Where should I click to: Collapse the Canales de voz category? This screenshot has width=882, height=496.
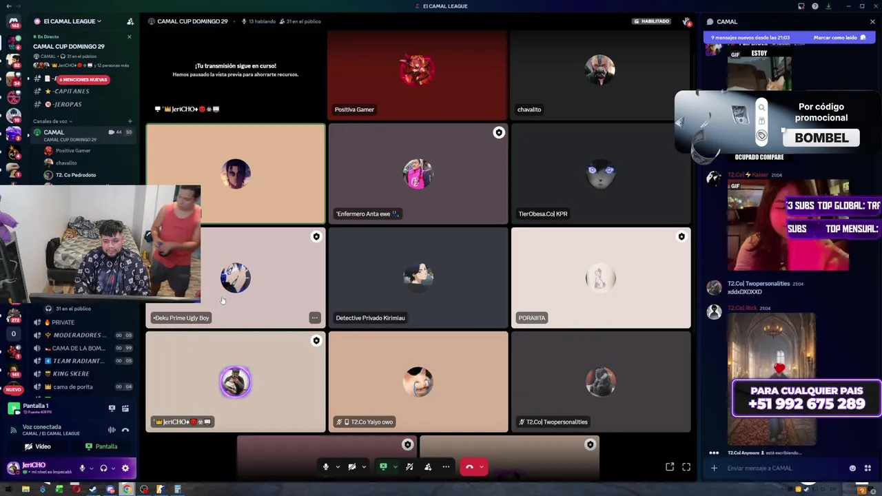pyautogui.click(x=52, y=121)
